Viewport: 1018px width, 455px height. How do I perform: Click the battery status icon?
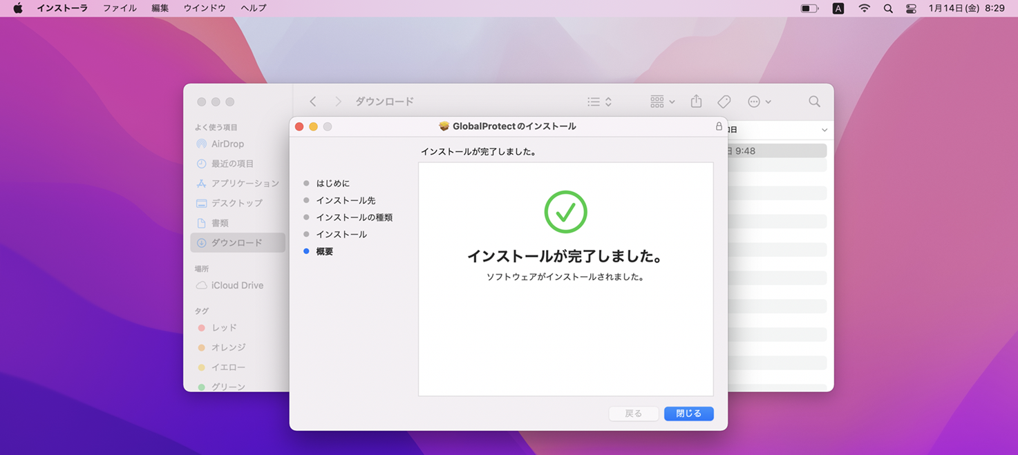(x=809, y=8)
